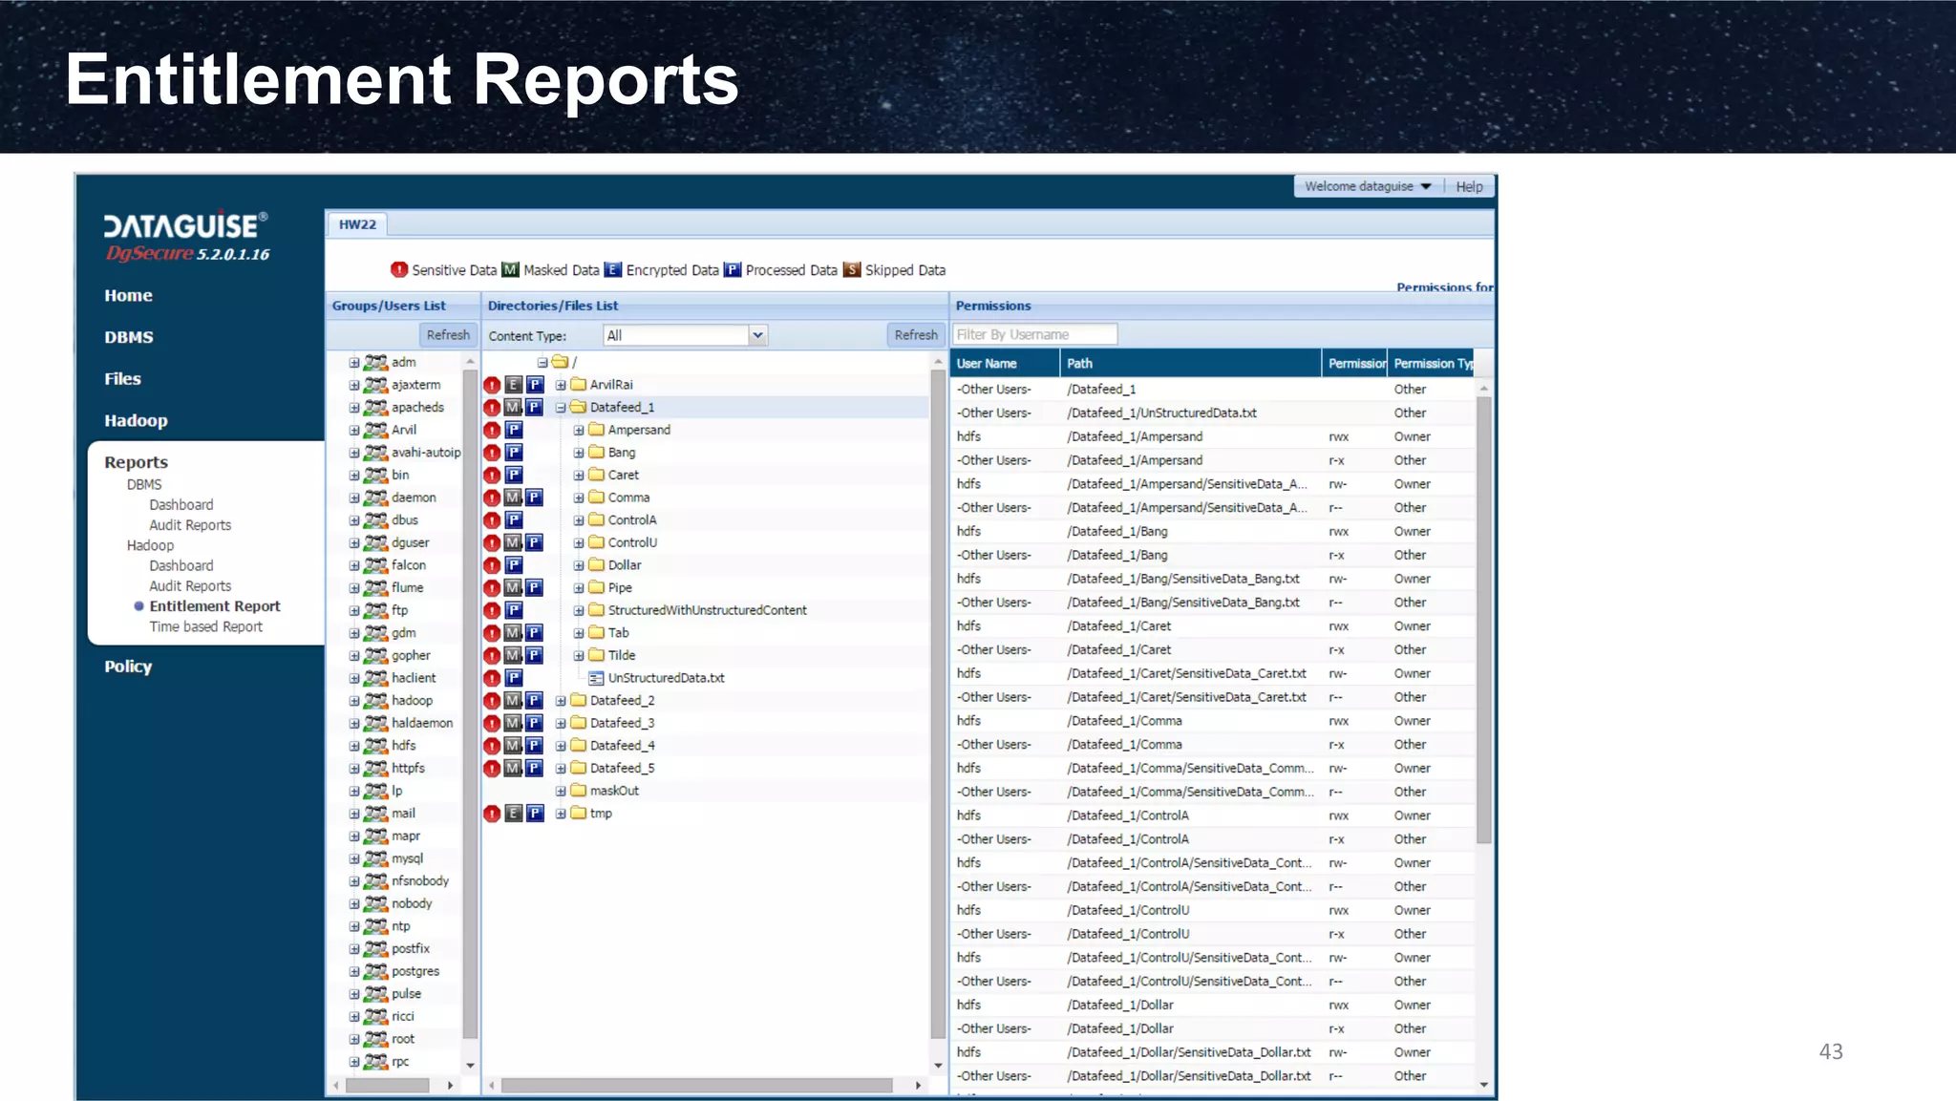Expand the Datafeed_3 folder node

click(561, 724)
